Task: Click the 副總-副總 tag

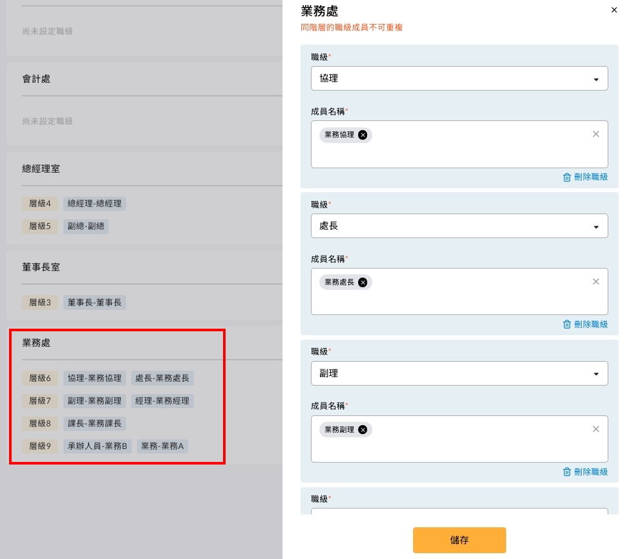Action: coord(86,226)
